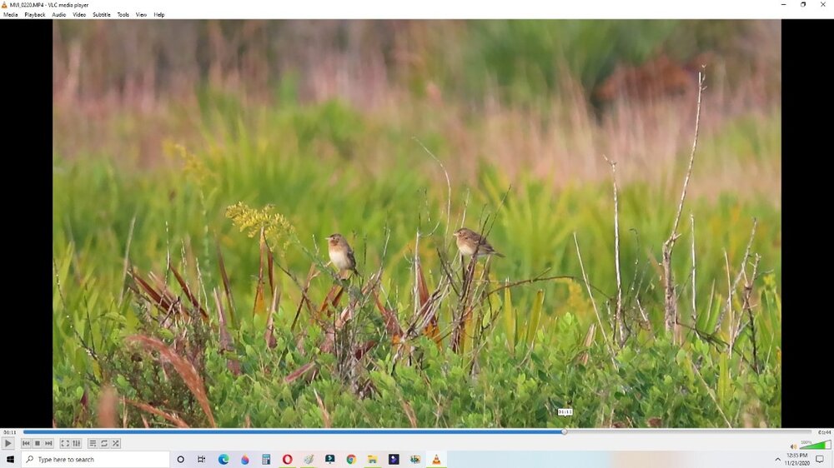Open Opera browser from taskbar

pyautogui.click(x=287, y=460)
